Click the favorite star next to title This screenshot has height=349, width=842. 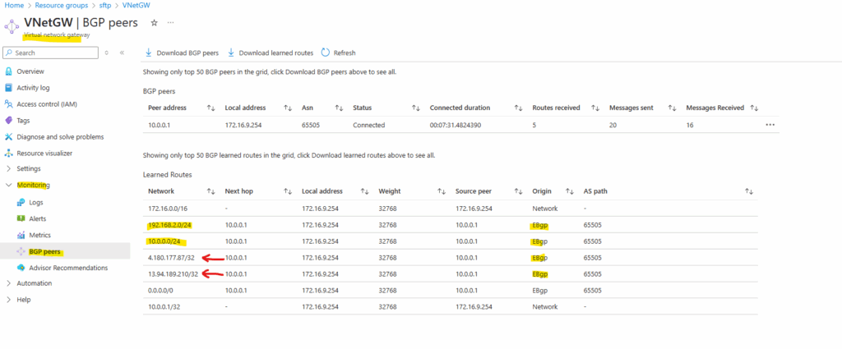pos(154,23)
